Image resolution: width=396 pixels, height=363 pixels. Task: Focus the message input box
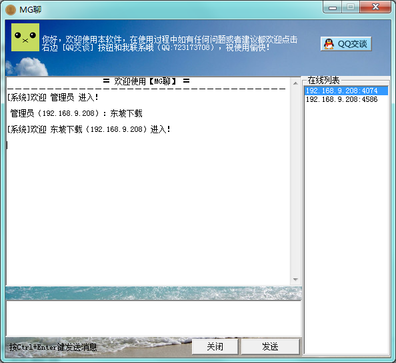tap(153, 318)
